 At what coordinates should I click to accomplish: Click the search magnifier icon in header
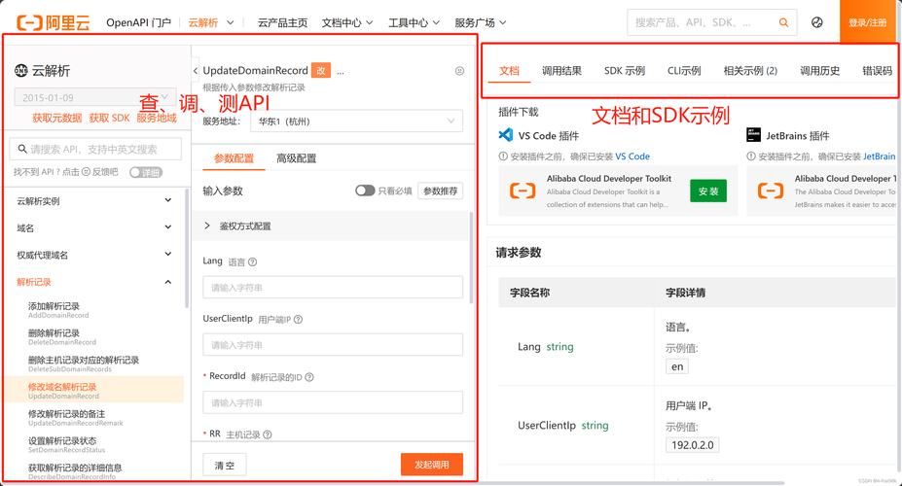click(x=783, y=22)
